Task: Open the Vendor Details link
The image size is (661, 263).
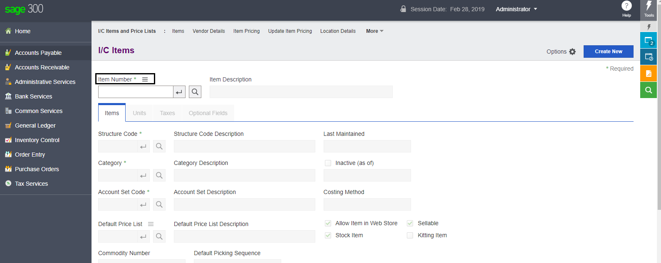Action: click(x=208, y=31)
